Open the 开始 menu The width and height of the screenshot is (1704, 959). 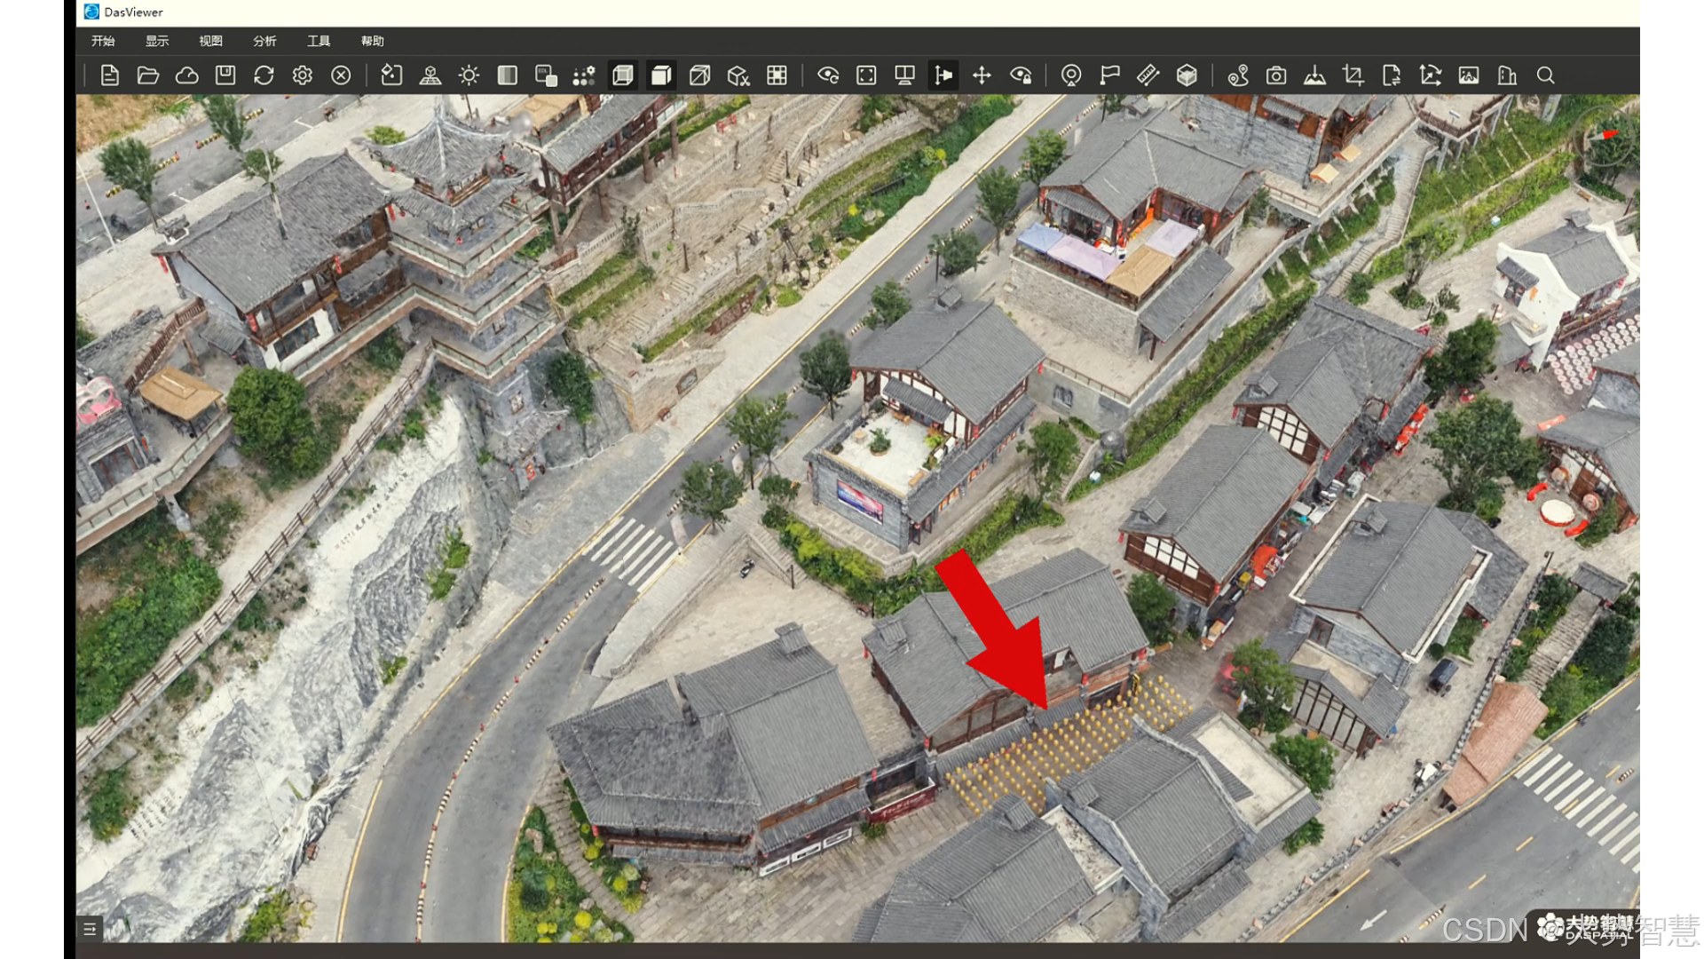(103, 41)
